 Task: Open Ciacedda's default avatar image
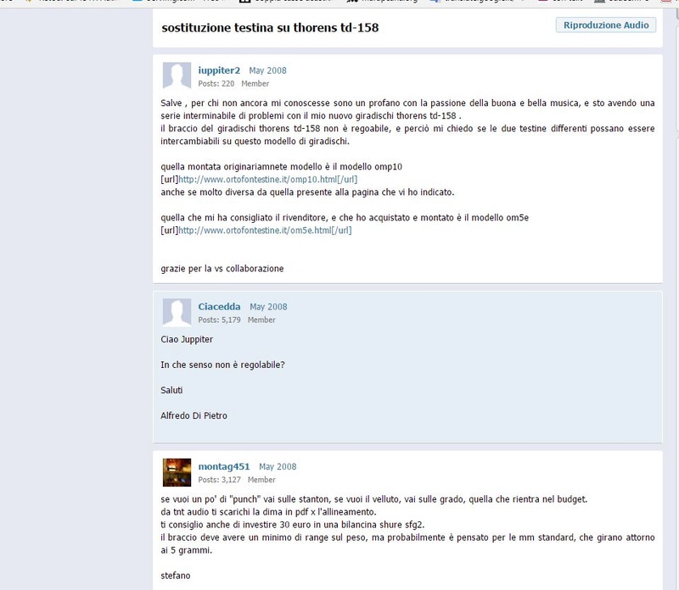point(177,311)
